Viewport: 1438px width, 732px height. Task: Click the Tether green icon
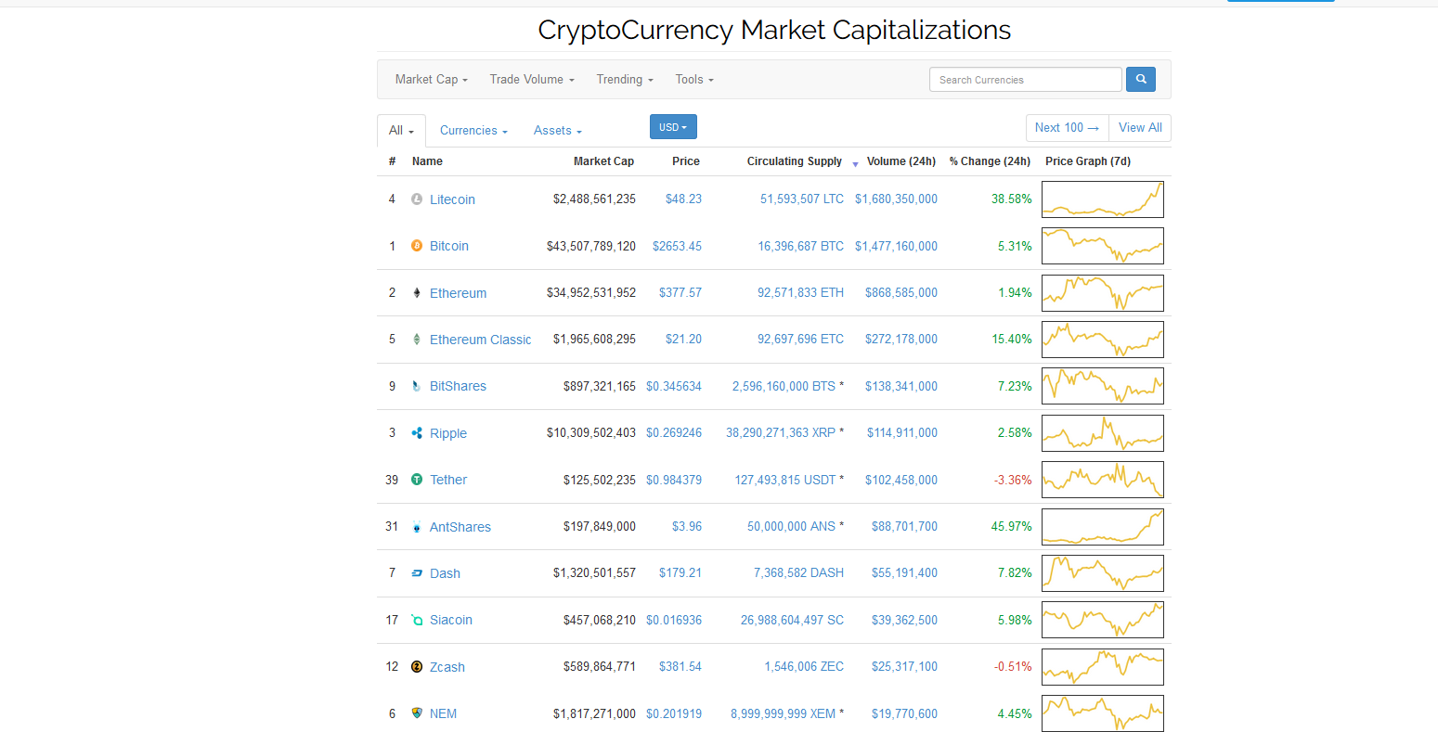tap(417, 480)
